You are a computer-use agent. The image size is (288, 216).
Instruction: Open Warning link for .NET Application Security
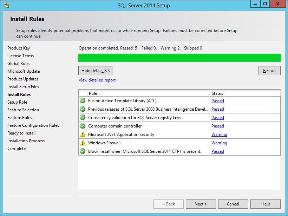point(219,135)
